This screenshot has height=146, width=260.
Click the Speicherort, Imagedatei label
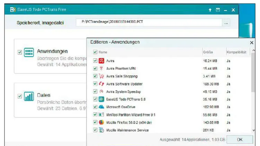click(x=40, y=23)
